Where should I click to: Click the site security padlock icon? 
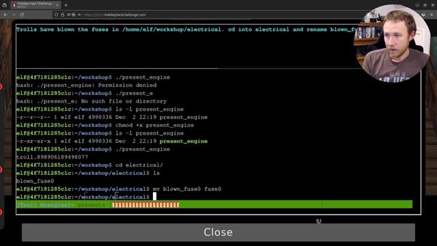[62, 14]
